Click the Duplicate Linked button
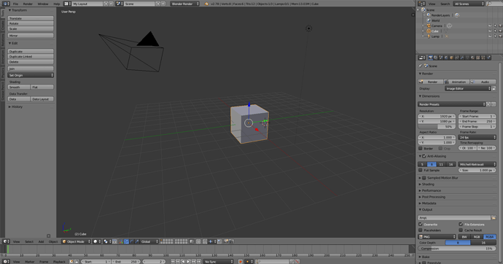The height and width of the screenshot is (264, 503). point(31,56)
